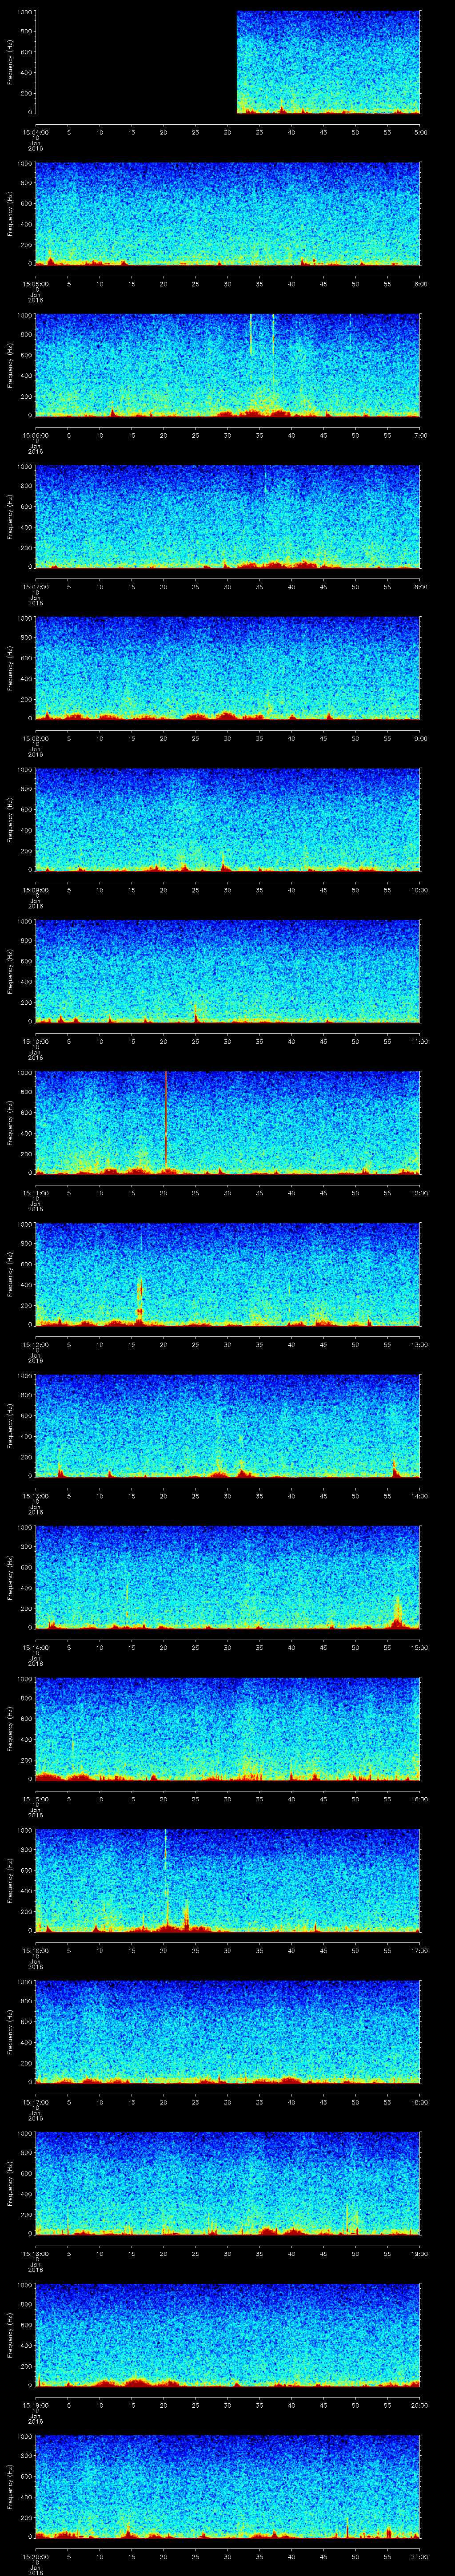Click the 16:00 end time label
Image resolution: width=455 pixels, height=2576 pixels.
point(420,1798)
